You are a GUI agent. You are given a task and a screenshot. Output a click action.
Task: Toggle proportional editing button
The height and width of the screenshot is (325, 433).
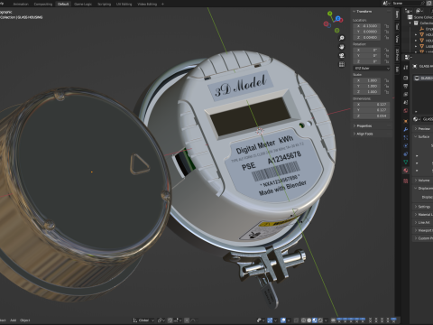click(187, 320)
